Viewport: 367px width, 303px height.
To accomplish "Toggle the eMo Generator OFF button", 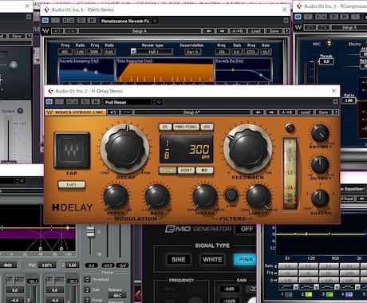I will click(246, 229).
